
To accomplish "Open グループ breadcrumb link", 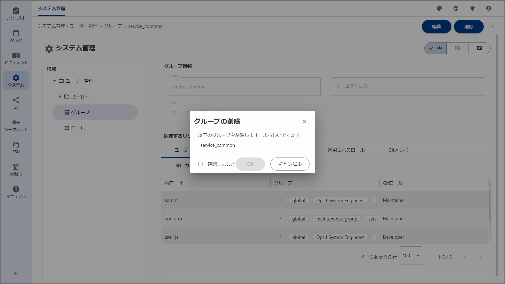I will coord(113,26).
